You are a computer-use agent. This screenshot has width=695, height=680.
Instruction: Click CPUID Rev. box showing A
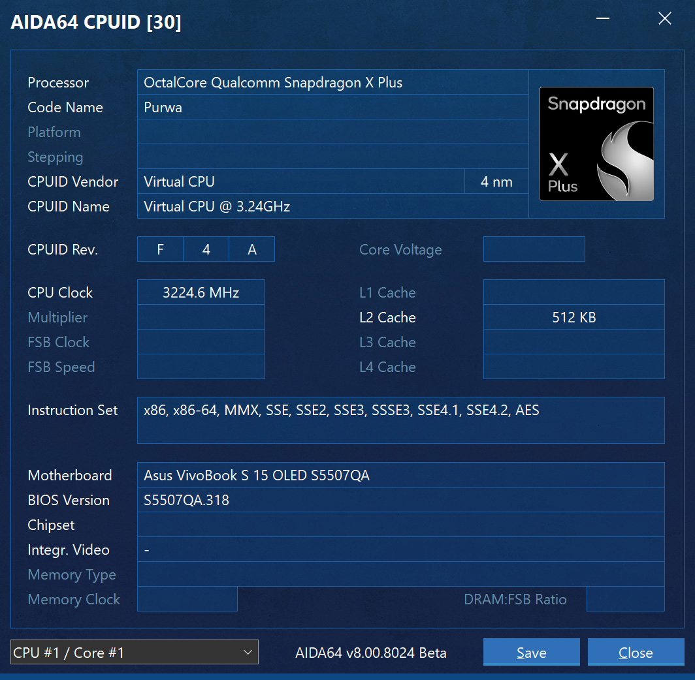tap(252, 249)
